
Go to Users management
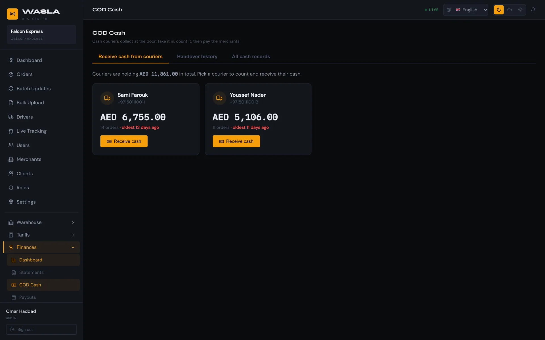tap(41, 145)
